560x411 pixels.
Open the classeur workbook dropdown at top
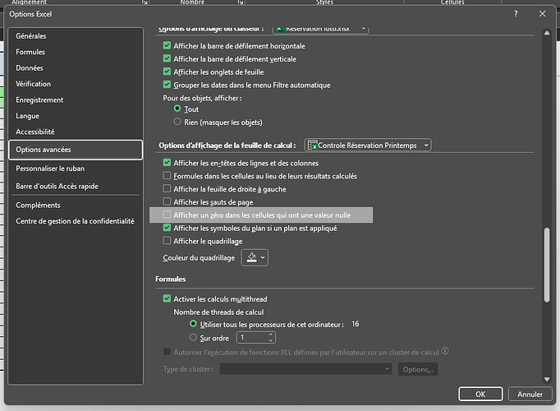[321, 29]
